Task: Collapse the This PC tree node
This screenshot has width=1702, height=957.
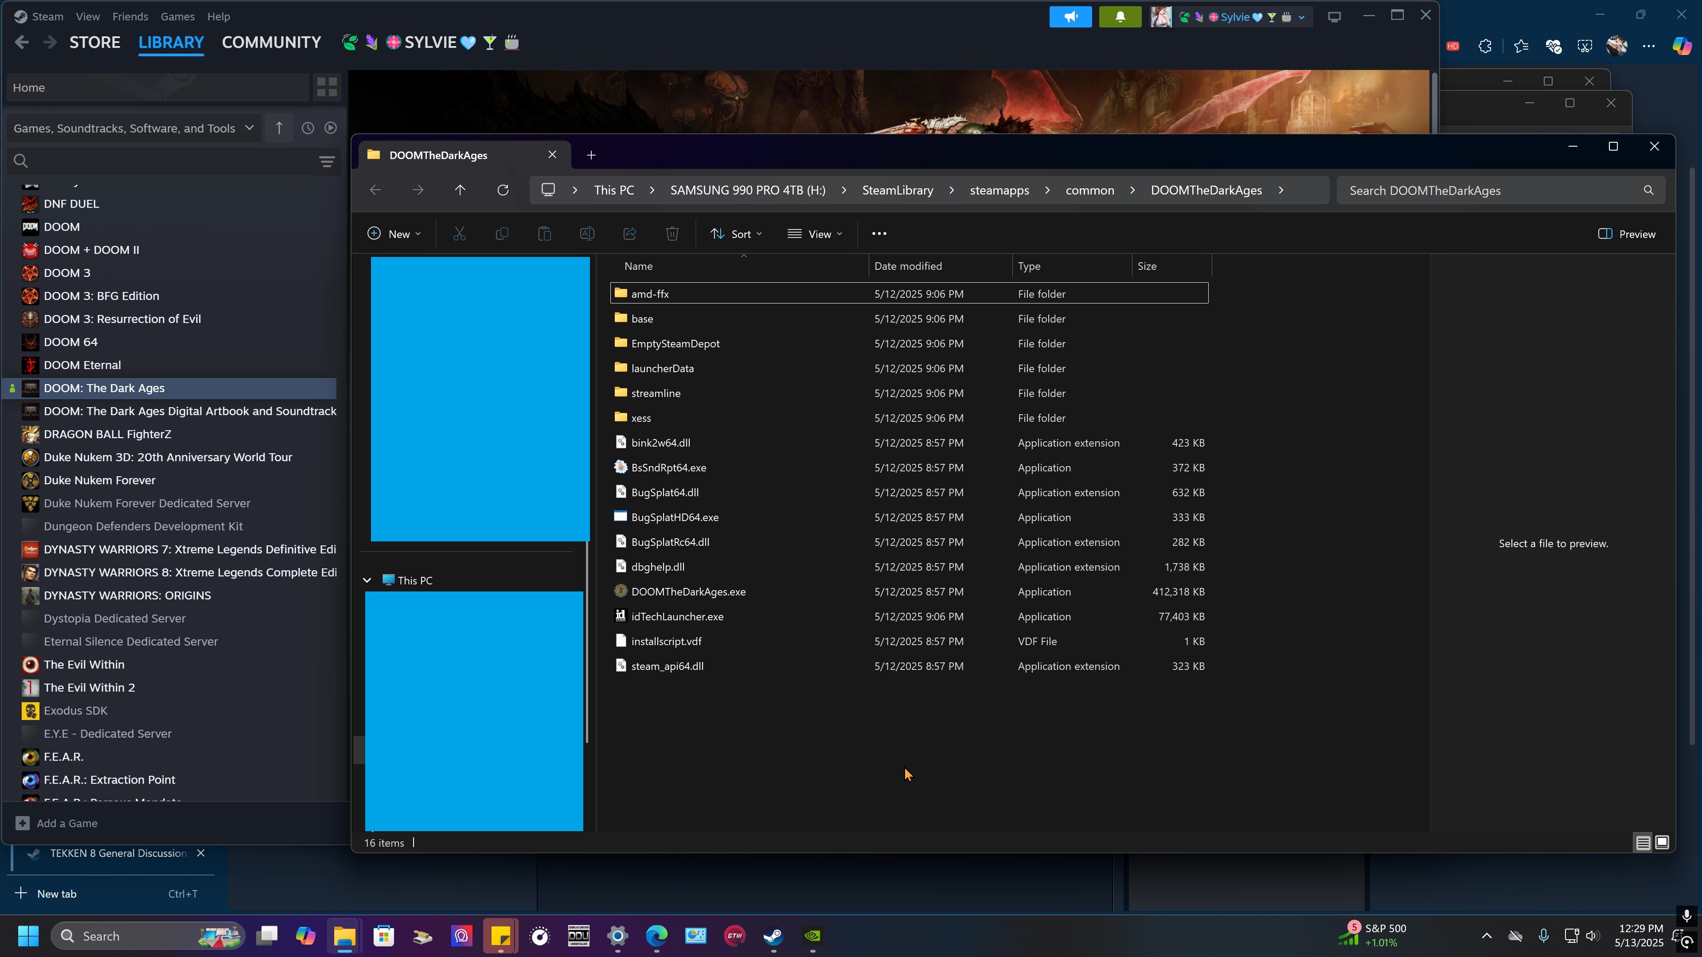Action: (367, 580)
